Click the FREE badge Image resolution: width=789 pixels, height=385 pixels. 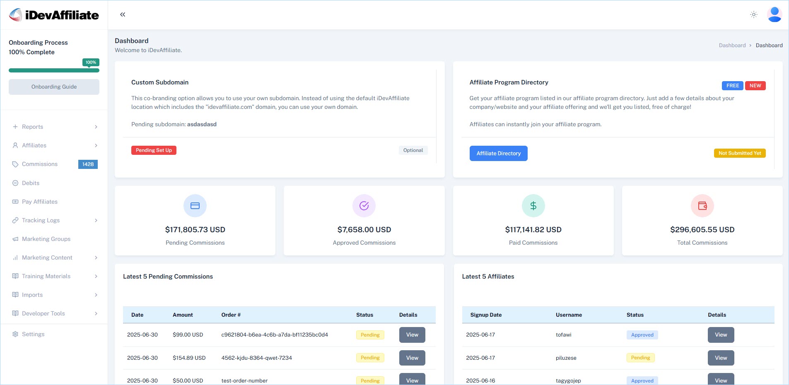(x=732, y=86)
